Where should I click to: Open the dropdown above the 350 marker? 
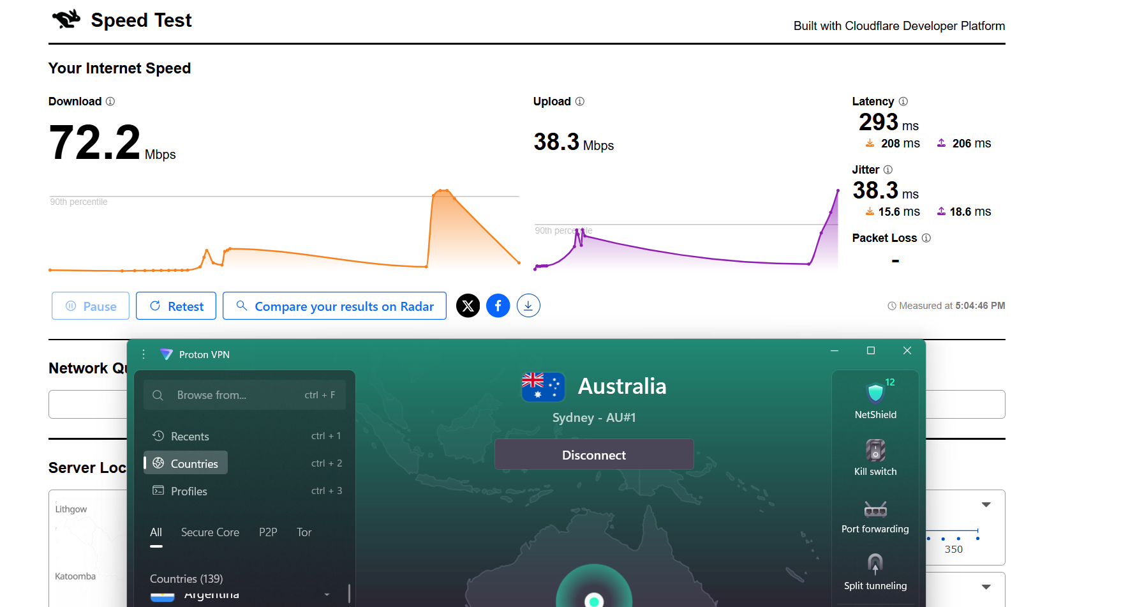click(x=986, y=504)
